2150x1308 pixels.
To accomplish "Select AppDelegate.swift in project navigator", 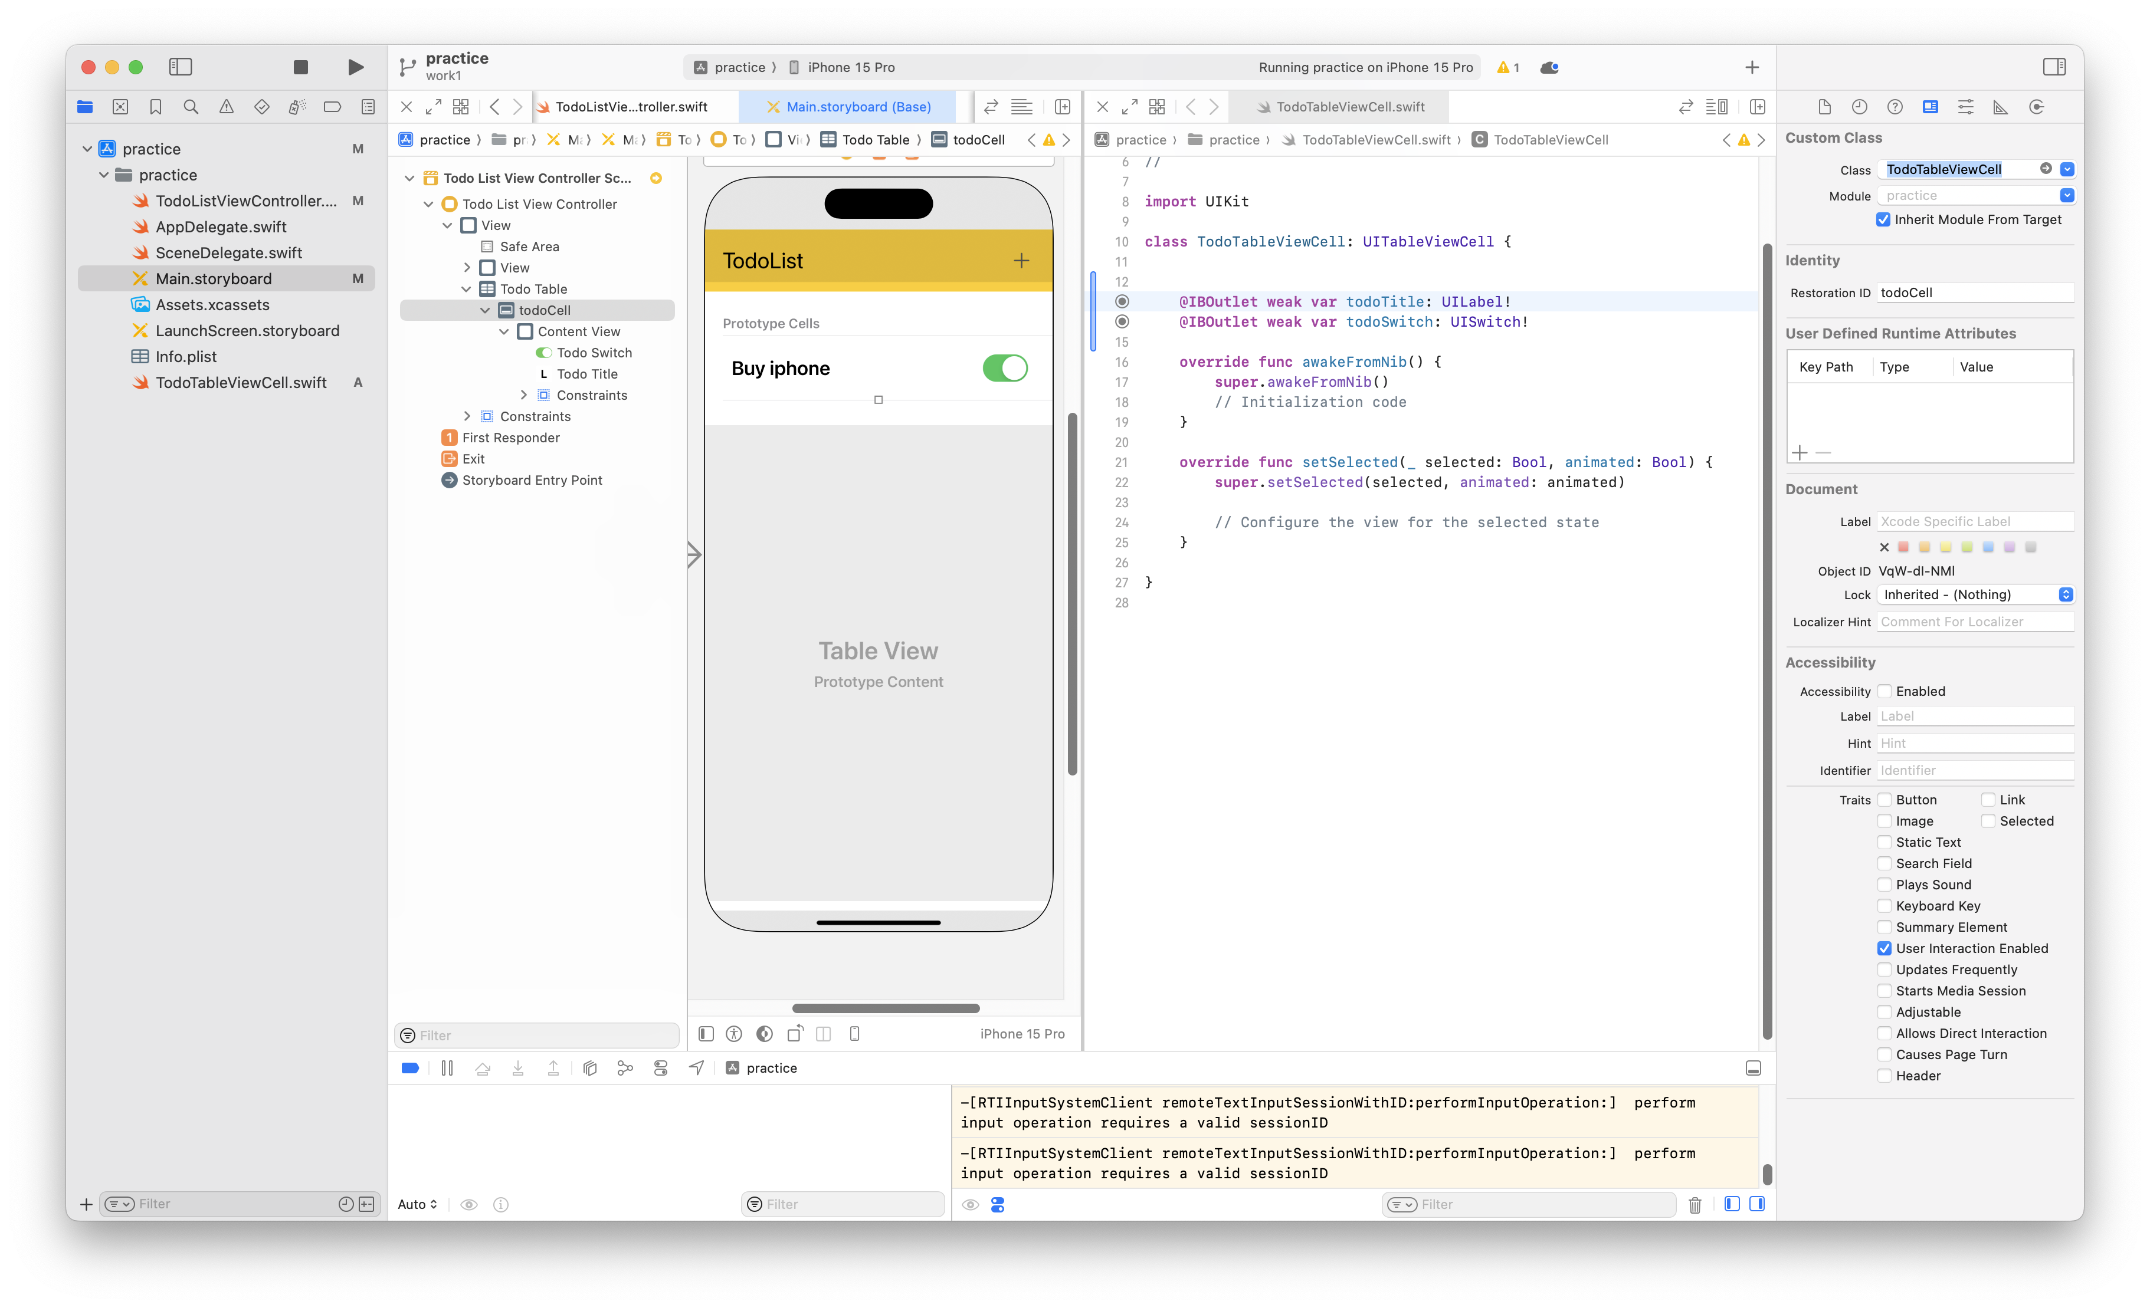I will [221, 226].
